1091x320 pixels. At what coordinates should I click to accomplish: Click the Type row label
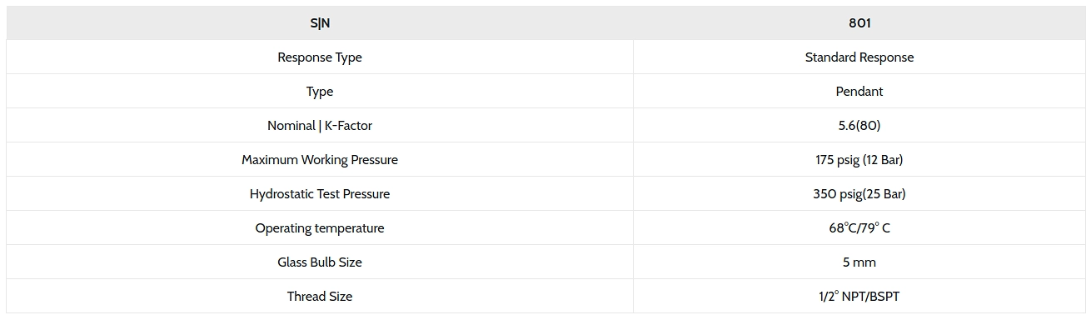click(320, 92)
